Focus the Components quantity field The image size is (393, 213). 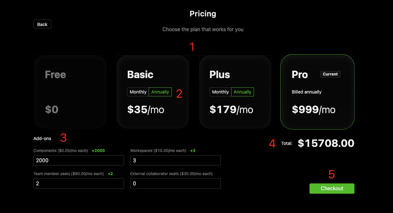point(78,160)
